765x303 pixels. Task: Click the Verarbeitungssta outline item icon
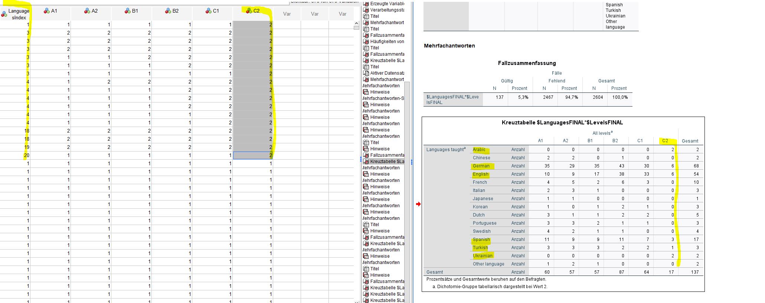(366, 10)
